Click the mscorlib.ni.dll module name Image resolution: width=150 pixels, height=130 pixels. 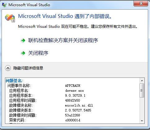[x=79, y=105]
